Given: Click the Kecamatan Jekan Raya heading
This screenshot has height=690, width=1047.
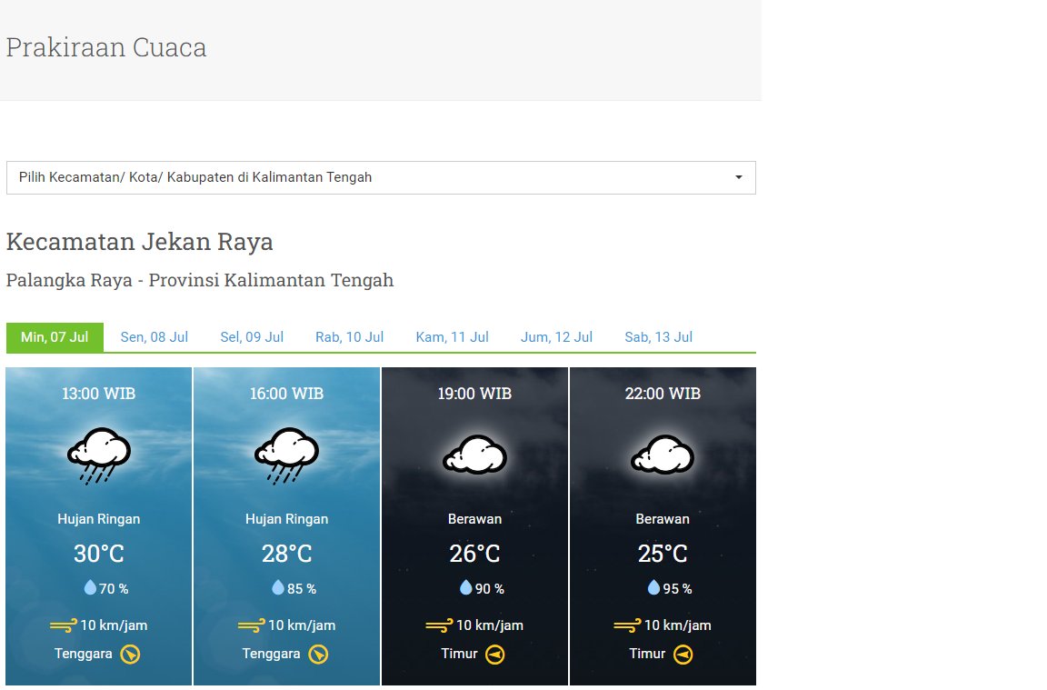Looking at the screenshot, I should [140, 242].
